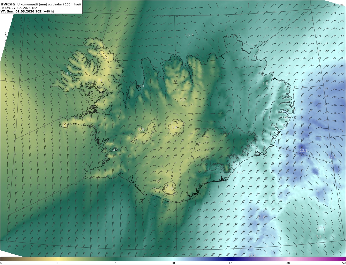Click the '0' tick on the color scale
This screenshot has width=346, height=265.
point(1,263)
